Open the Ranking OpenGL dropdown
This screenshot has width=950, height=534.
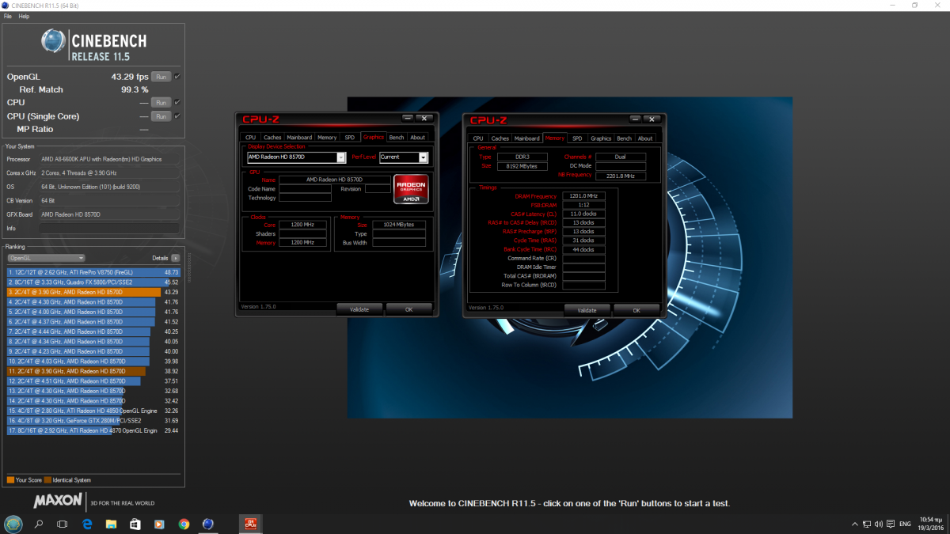pos(46,258)
